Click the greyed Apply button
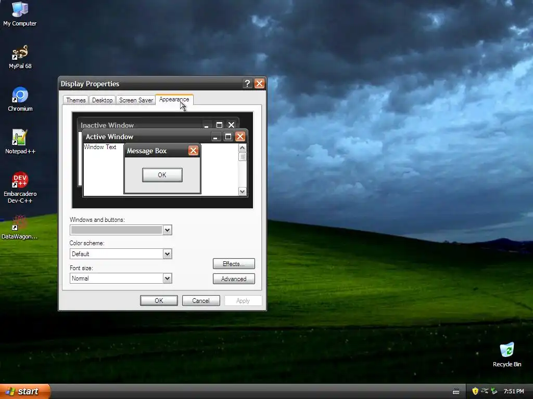The width and height of the screenshot is (533, 399). (x=243, y=301)
